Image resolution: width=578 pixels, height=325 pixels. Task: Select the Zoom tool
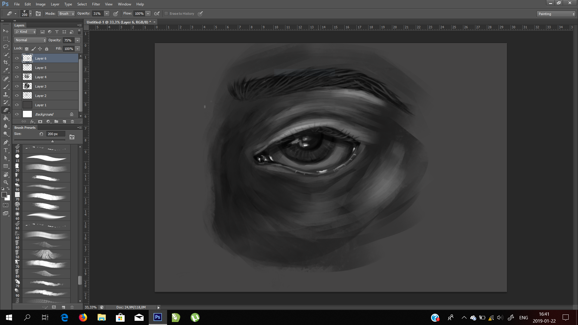pos(6,182)
